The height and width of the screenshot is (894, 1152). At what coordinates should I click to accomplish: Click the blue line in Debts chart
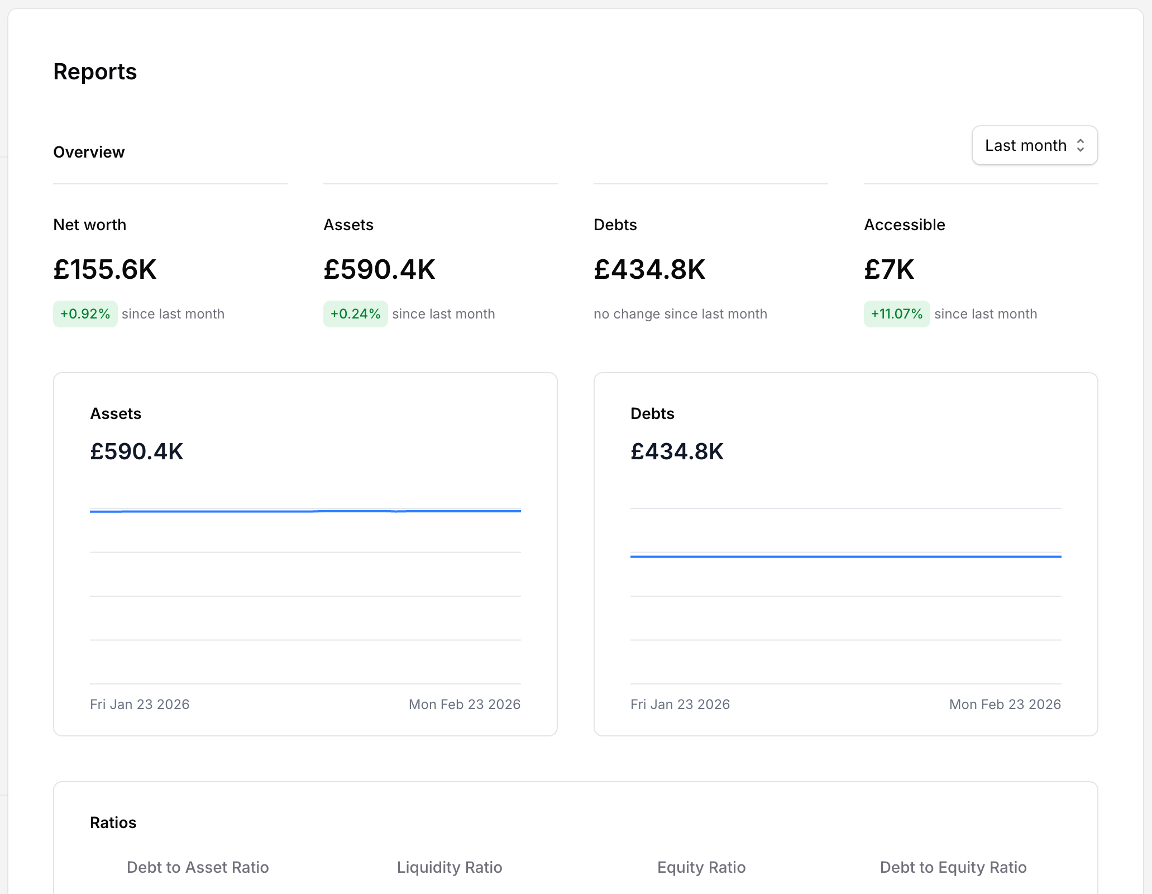(x=845, y=557)
